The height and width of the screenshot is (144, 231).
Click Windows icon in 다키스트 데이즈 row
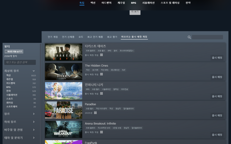(102, 55)
